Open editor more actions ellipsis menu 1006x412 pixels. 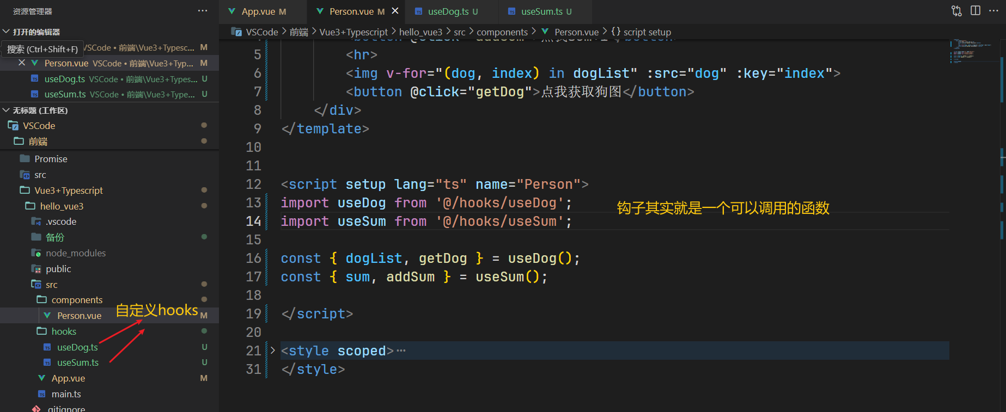(x=994, y=11)
